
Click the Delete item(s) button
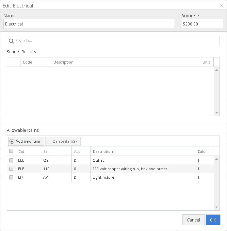point(63,141)
